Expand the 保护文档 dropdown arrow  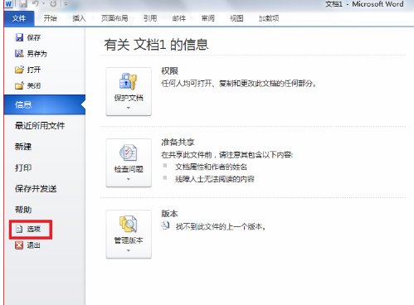point(129,108)
